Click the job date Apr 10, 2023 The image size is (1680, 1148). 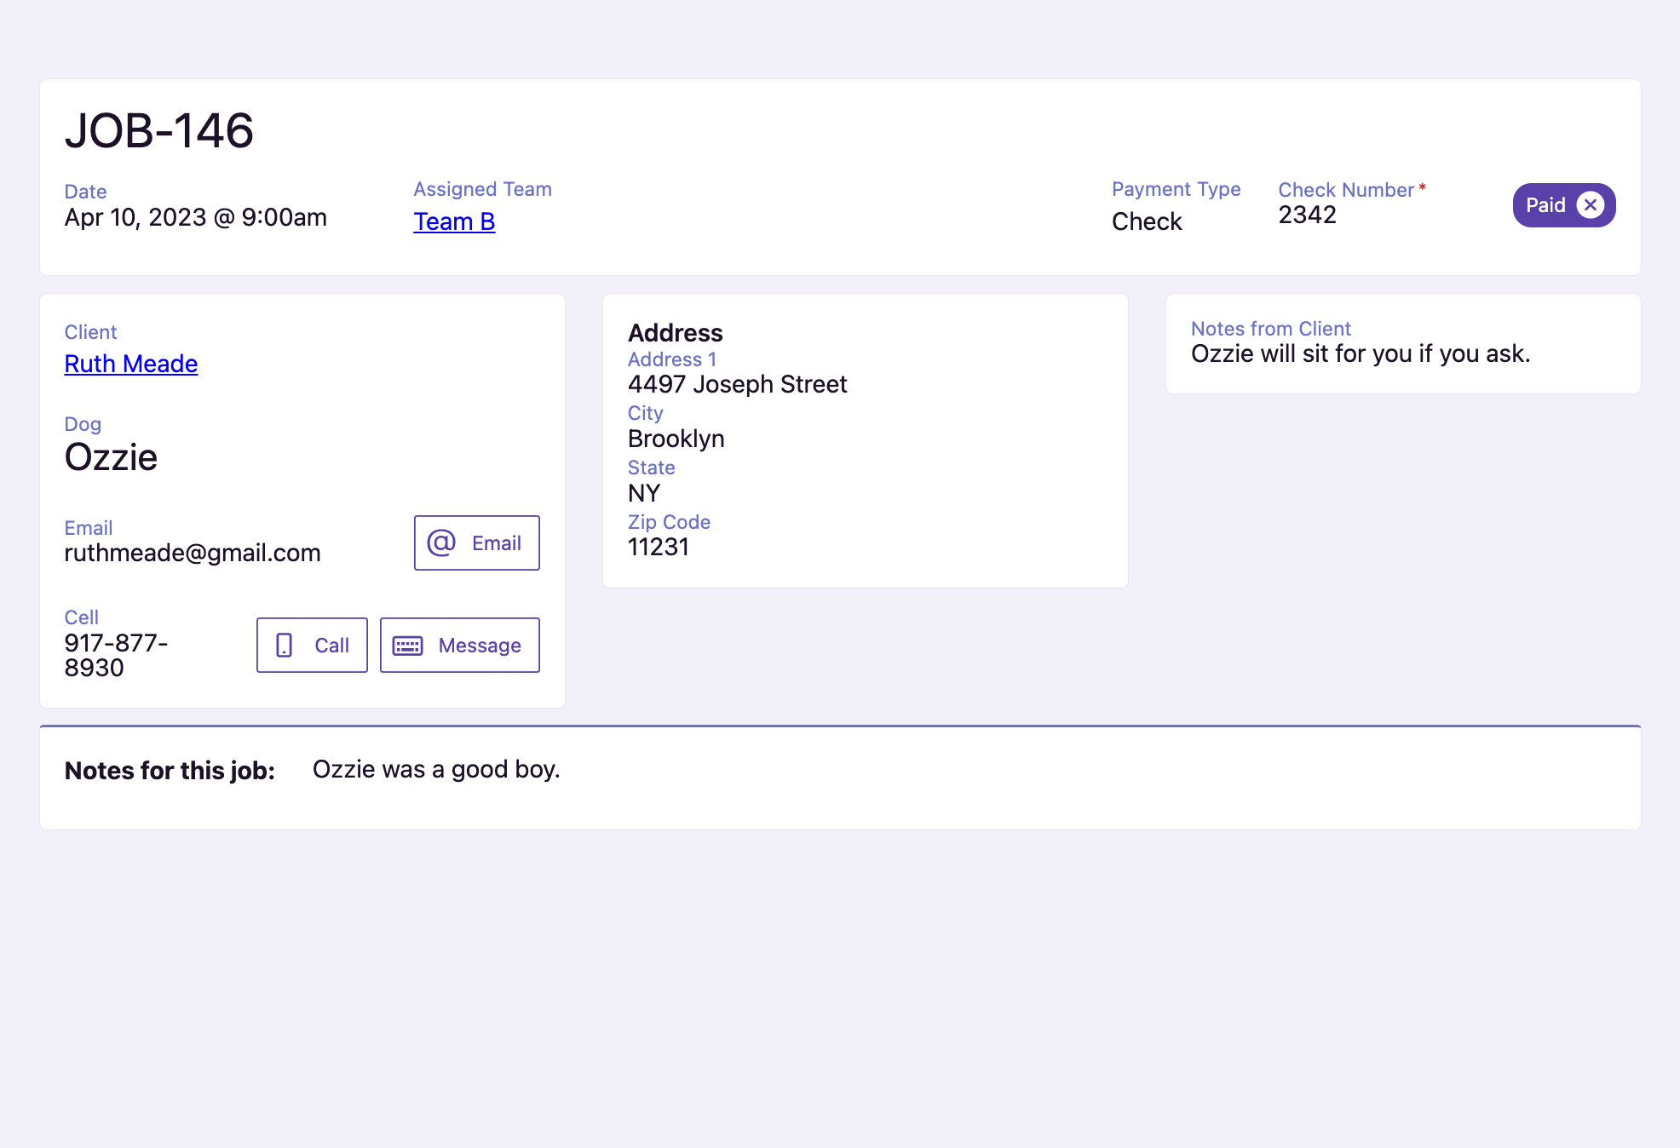tap(195, 217)
